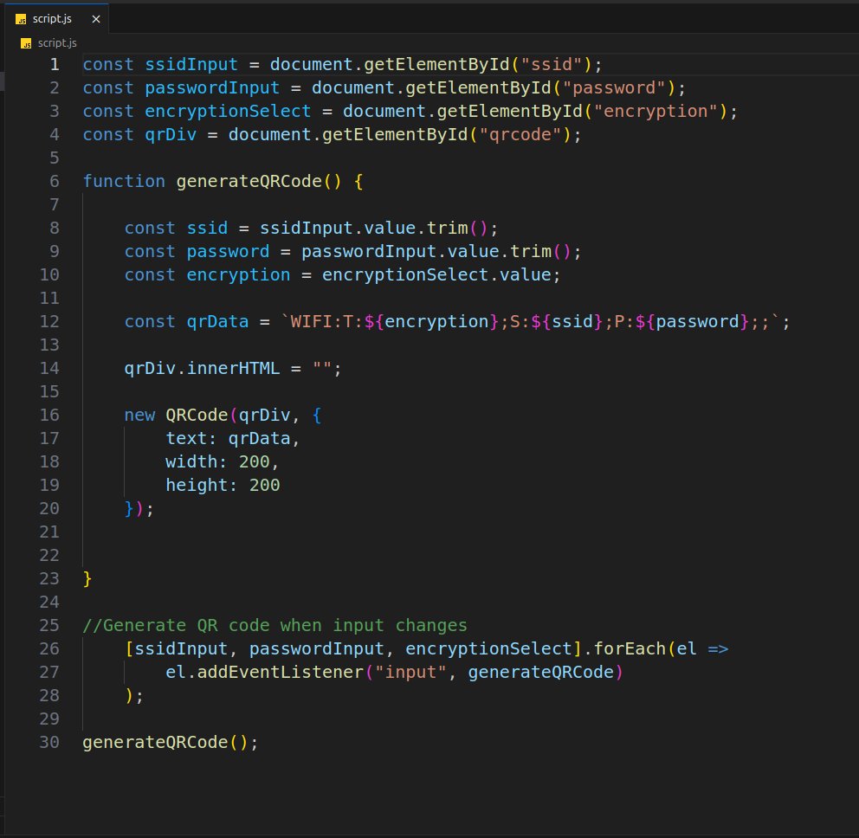Click script.js in the breadcrumb bar

coord(57,42)
